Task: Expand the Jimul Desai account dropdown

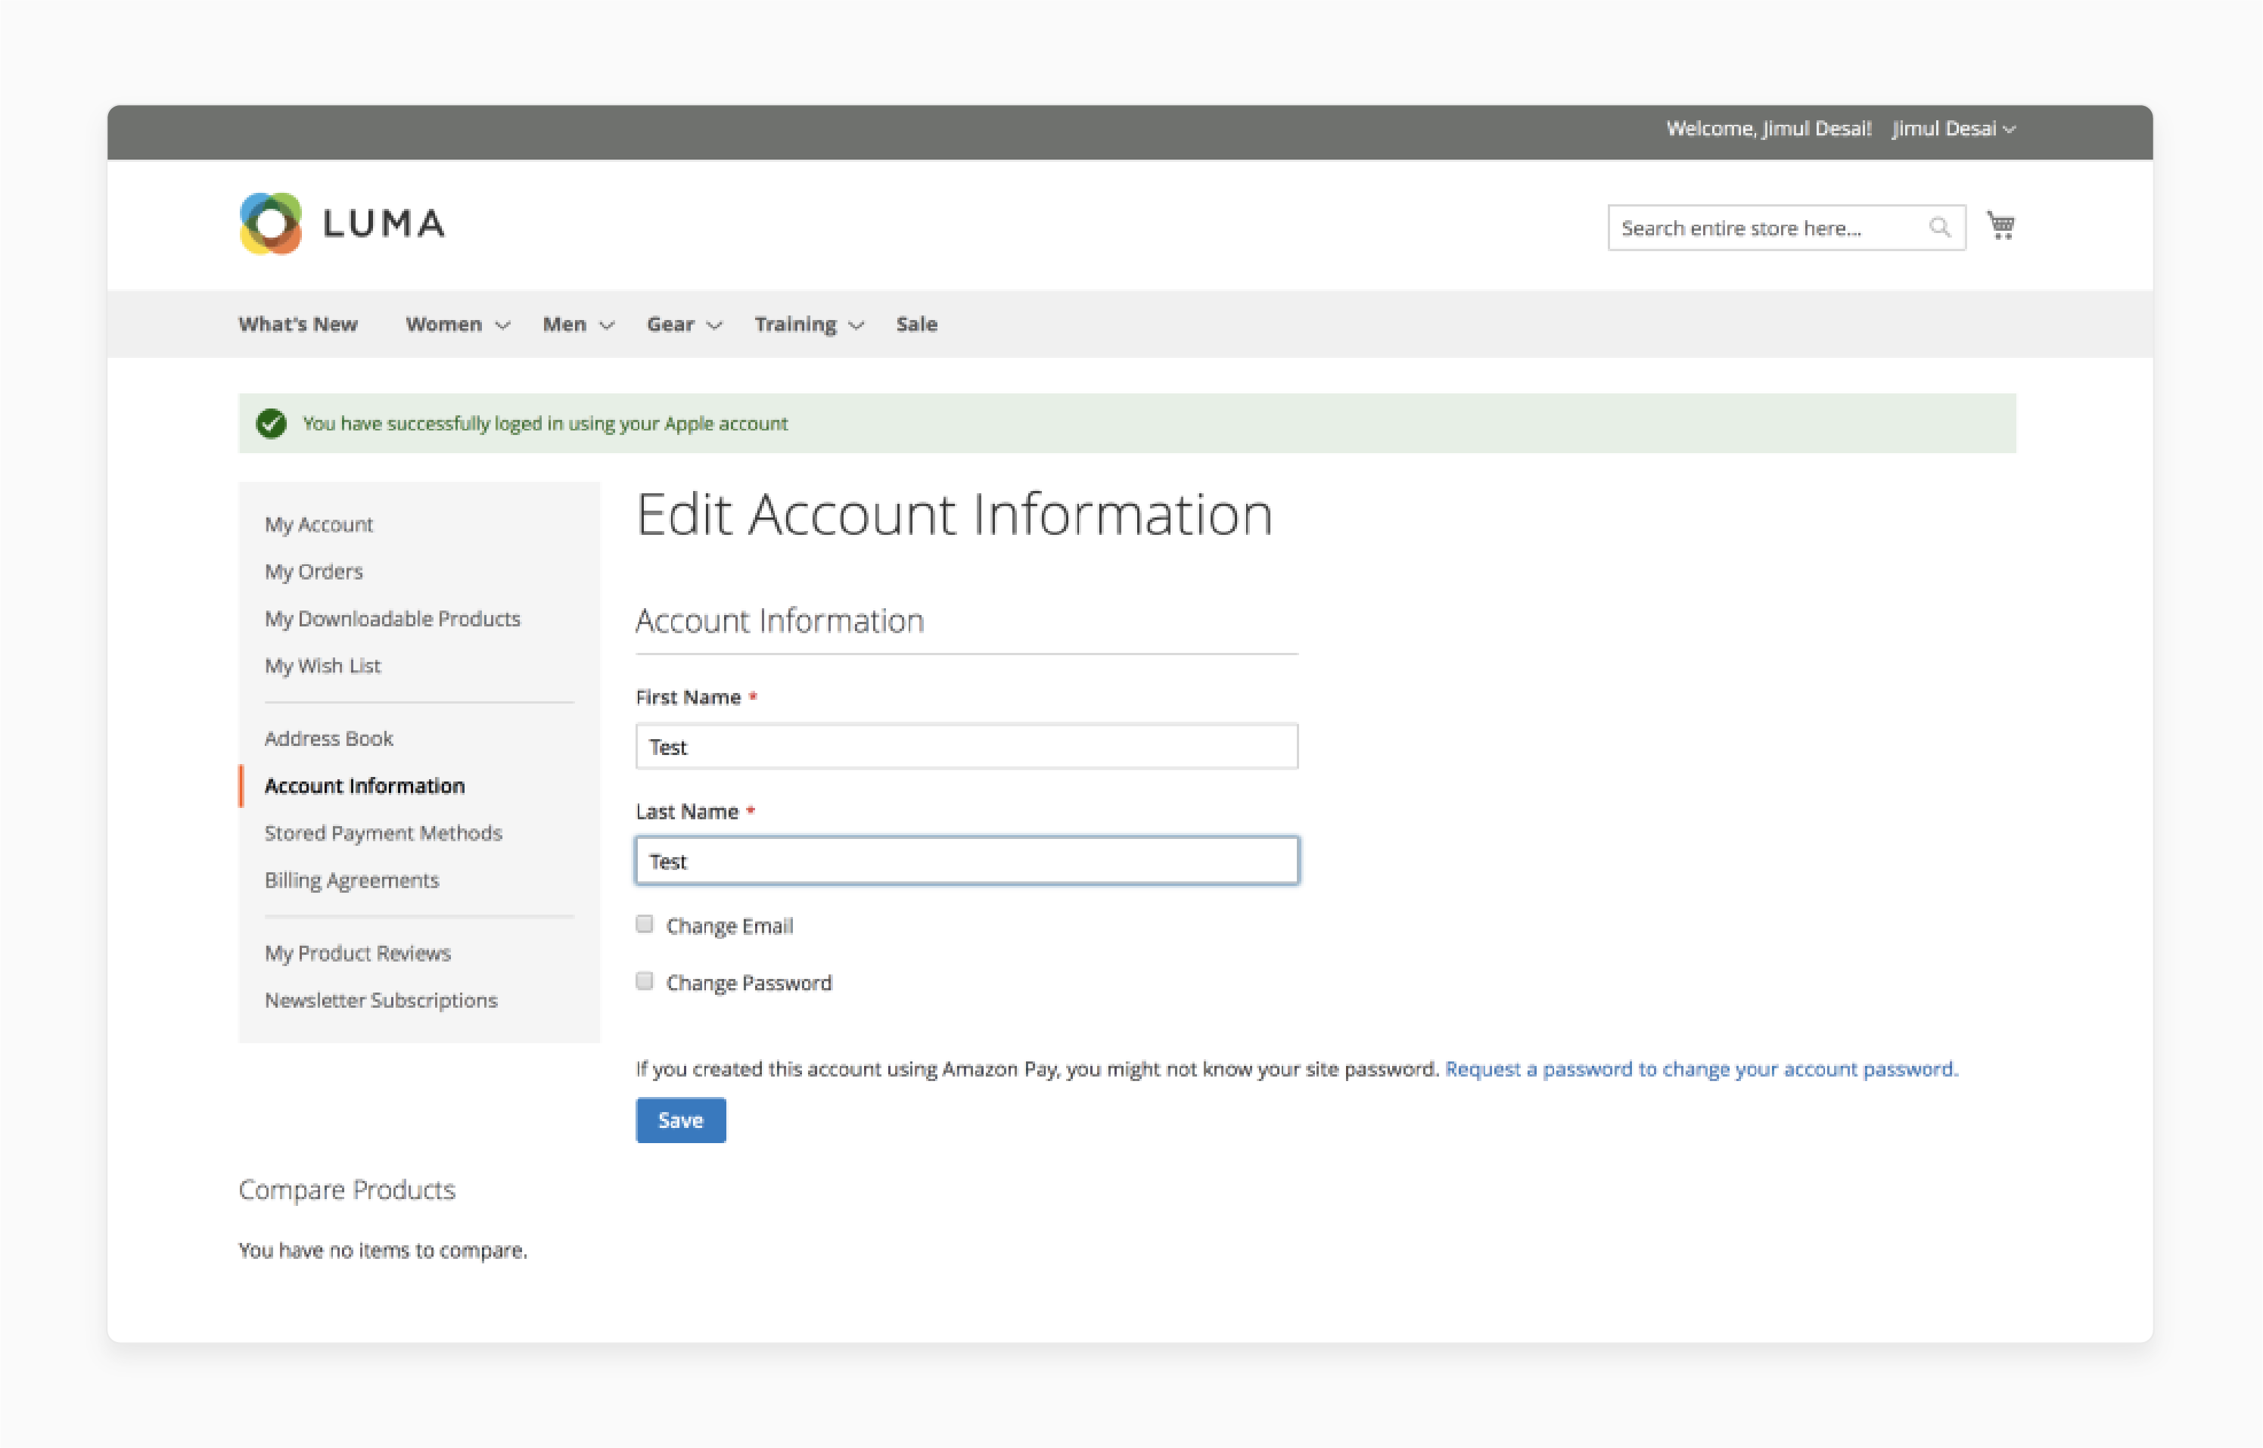Action: click(1953, 129)
